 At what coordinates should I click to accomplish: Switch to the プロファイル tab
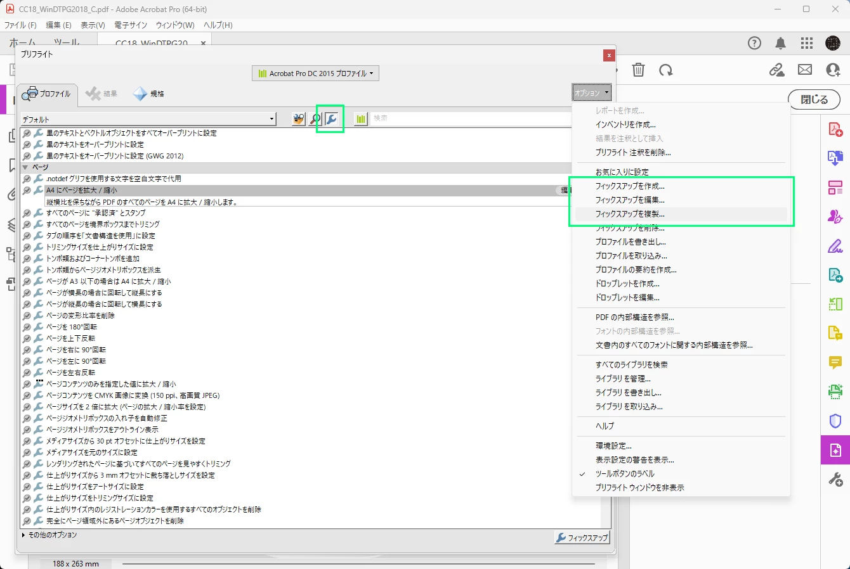47,94
